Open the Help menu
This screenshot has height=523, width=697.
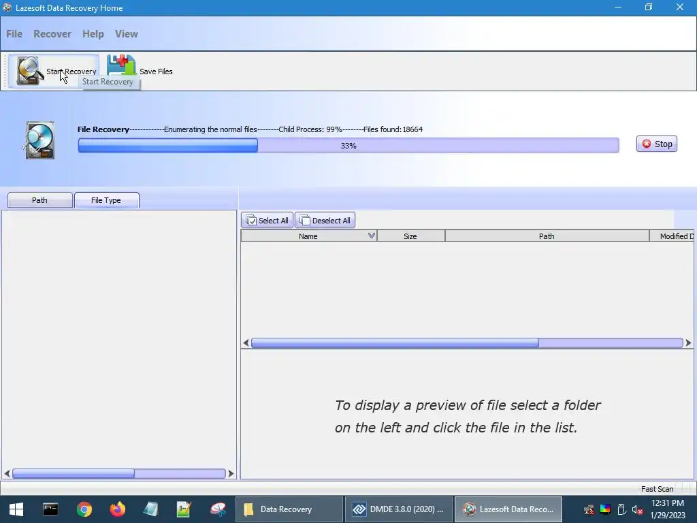coord(93,34)
